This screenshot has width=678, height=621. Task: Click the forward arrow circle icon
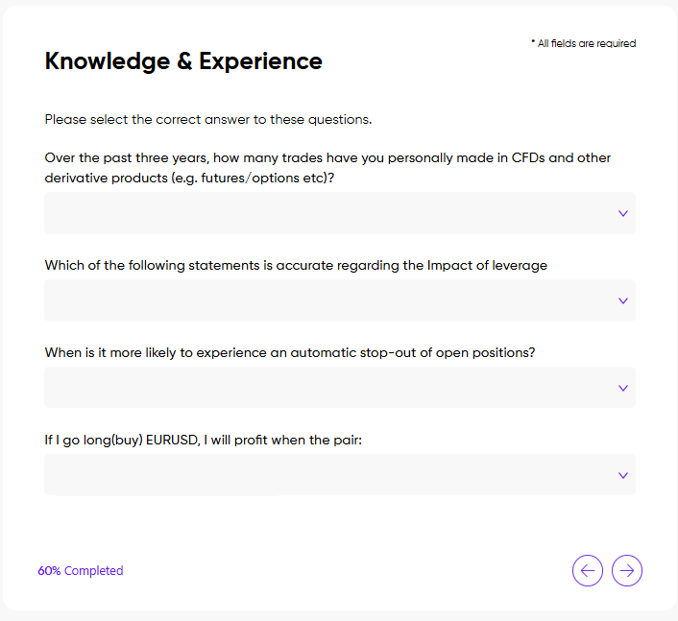pyautogui.click(x=627, y=570)
